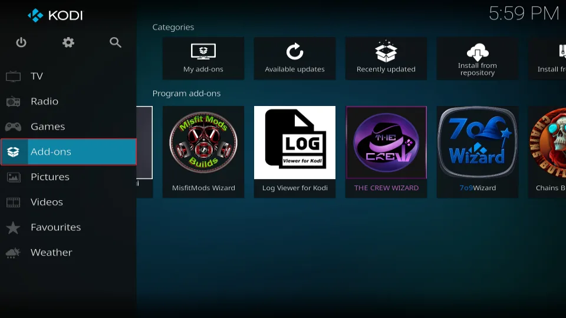This screenshot has height=318, width=566.
Task: Launch MisfitMods Wizard add-on
Action: pyautogui.click(x=203, y=152)
